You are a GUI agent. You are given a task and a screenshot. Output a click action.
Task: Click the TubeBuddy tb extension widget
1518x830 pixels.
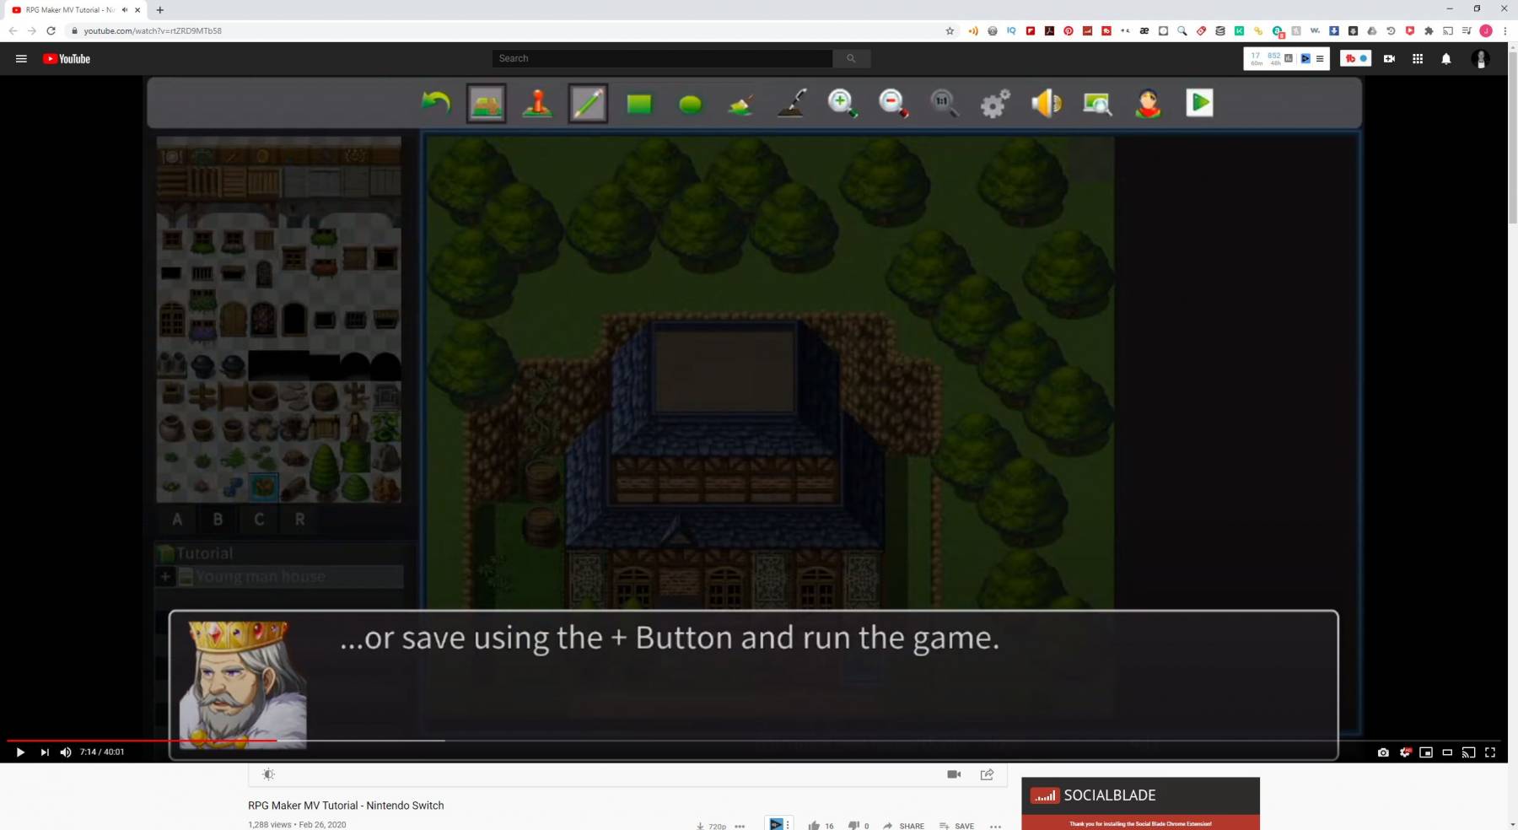(1355, 58)
